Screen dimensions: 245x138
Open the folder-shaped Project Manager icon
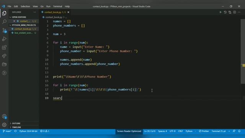point(4,64)
